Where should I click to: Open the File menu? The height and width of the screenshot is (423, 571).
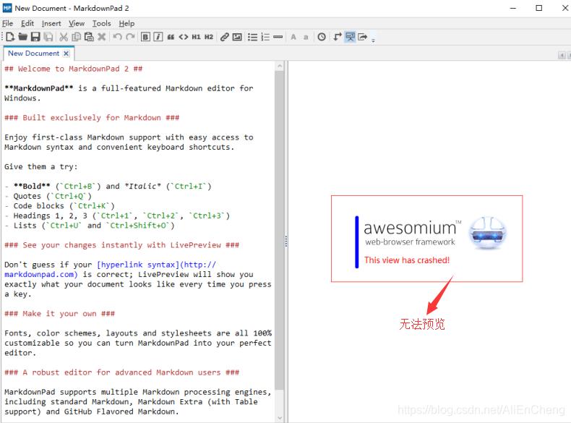(8, 23)
